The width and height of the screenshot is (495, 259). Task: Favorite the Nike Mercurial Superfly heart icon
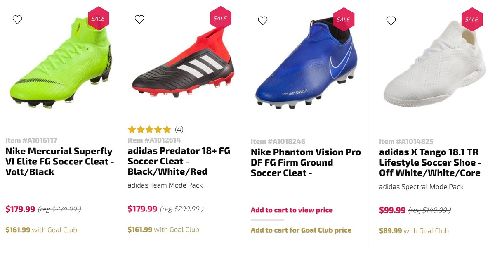pyautogui.click(x=17, y=19)
